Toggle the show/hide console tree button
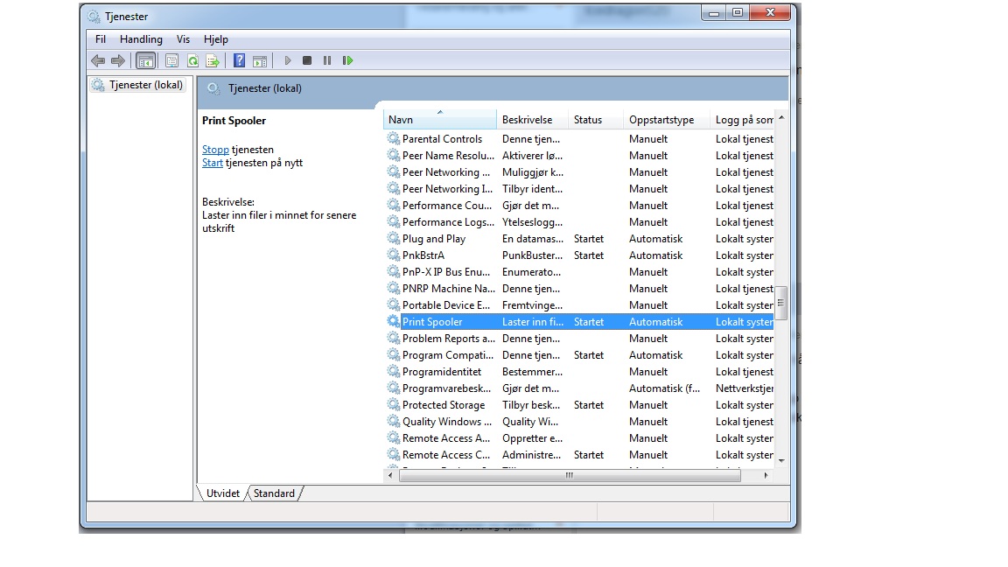The width and height of the screenshot is (1008, 567). coord(145,60)
